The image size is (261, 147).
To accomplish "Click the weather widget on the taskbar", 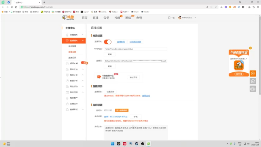I will pos(7,144).
